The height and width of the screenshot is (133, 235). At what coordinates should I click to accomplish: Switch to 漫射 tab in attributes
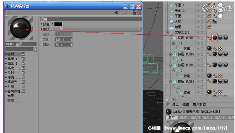click(183, 117)
